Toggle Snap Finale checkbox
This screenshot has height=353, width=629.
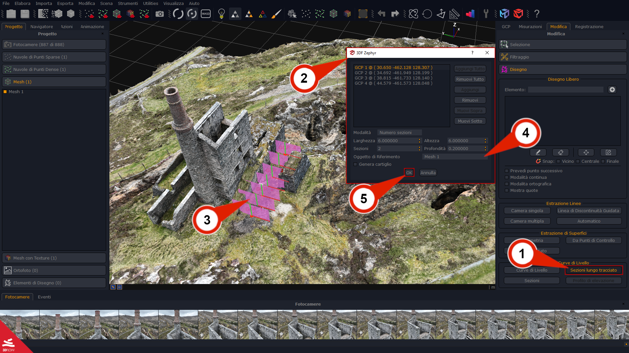pos(603,161)
